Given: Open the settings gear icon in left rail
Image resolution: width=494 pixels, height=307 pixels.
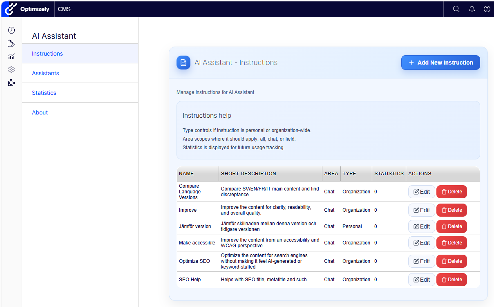Looking at the screenshot, I should coord(11,69).
